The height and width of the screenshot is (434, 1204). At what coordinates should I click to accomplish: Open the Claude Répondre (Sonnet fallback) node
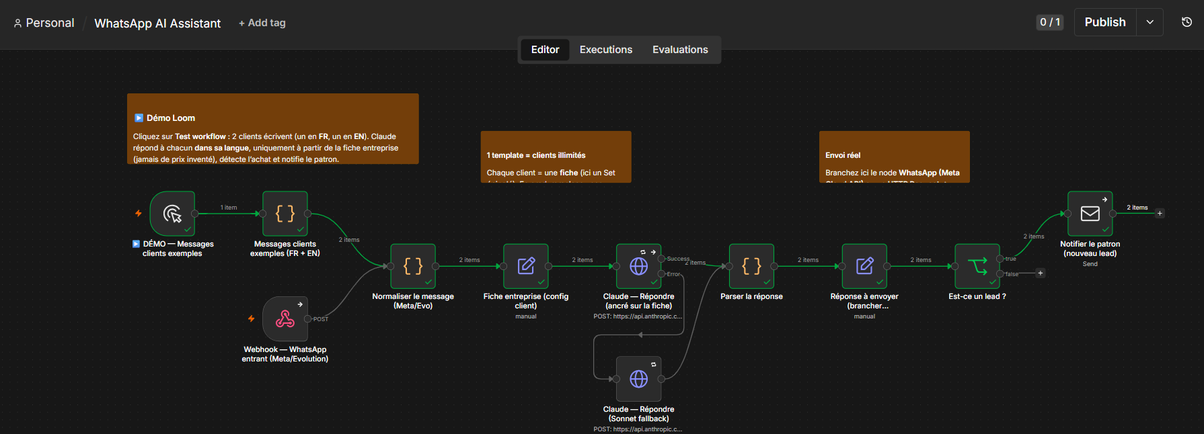point(639,379)
